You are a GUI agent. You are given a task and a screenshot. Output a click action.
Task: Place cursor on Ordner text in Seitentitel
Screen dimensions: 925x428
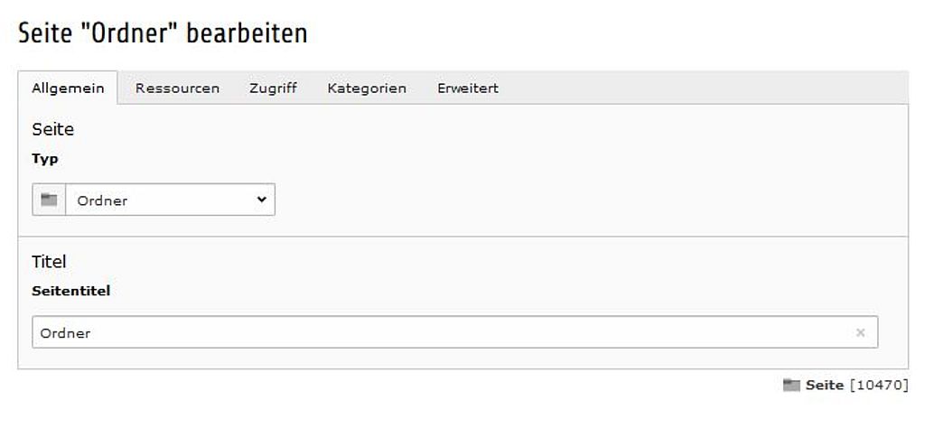pyautogui.click(x=65, y=333)
